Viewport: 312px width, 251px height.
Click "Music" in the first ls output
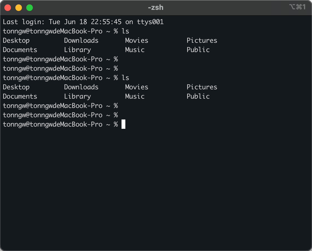[x=135, y=50]
